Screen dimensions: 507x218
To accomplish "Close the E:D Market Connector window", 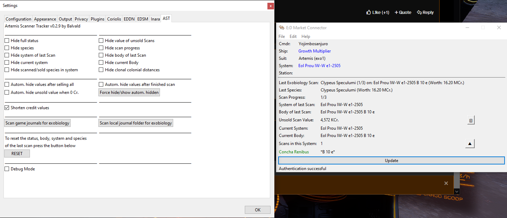I will click(499, 28).
